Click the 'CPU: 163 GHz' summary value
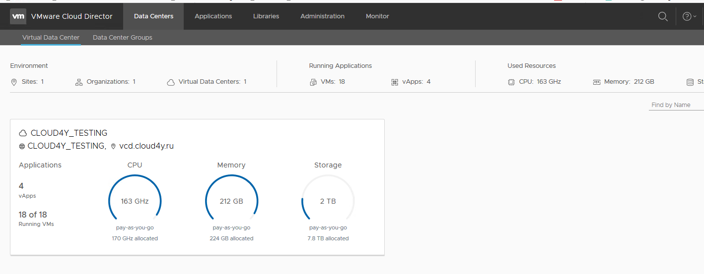The width and height of the screenshot is (704, 274). click(540, 81)
